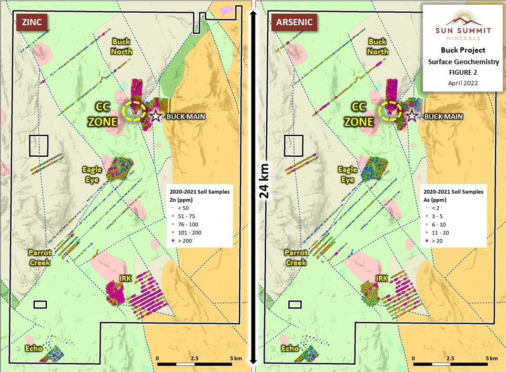Select '3 - 5' entry in As legend
506x372 pixels.
(437, 216)
